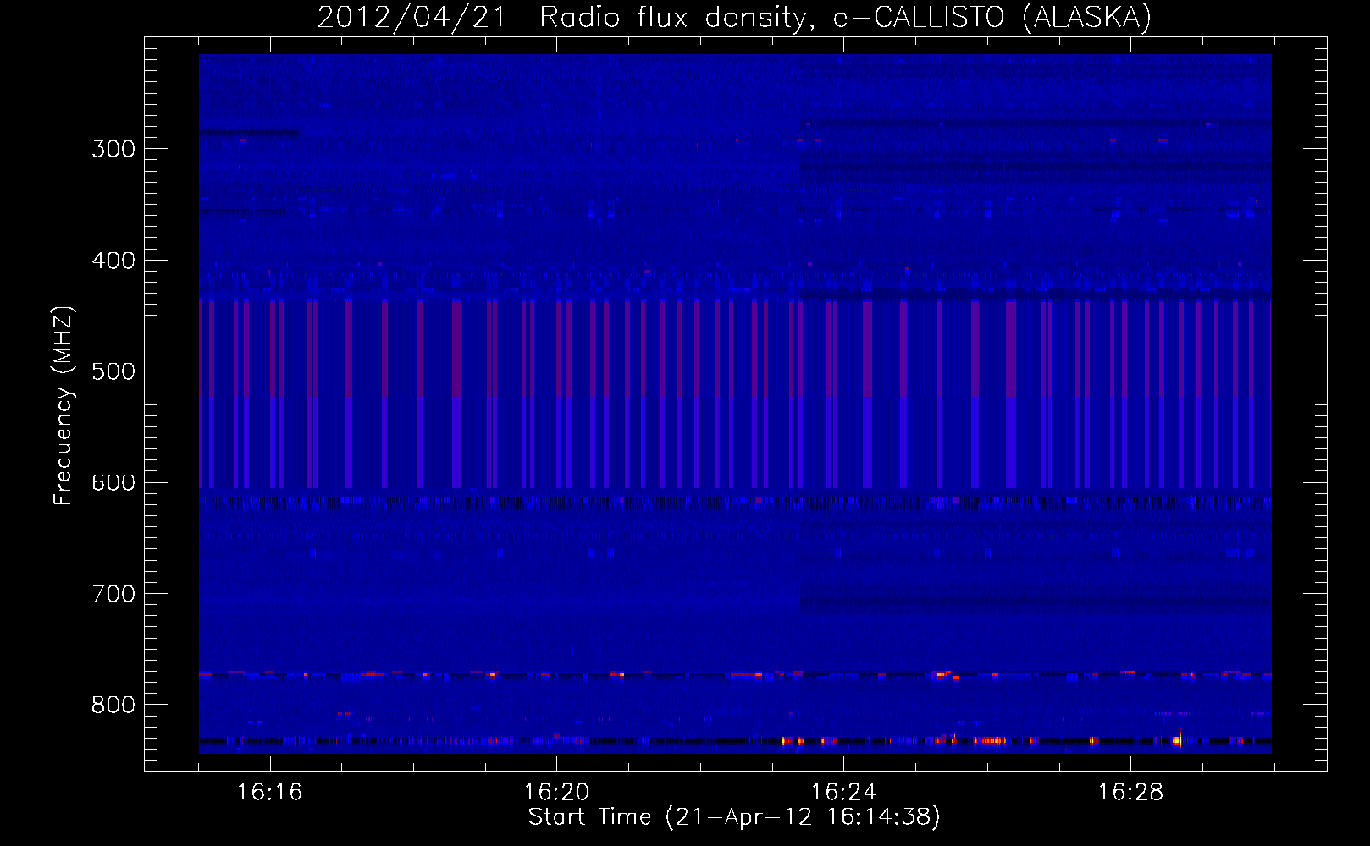Click the 16:20 time tick label

pyautogui.click(x=556, y=792)
